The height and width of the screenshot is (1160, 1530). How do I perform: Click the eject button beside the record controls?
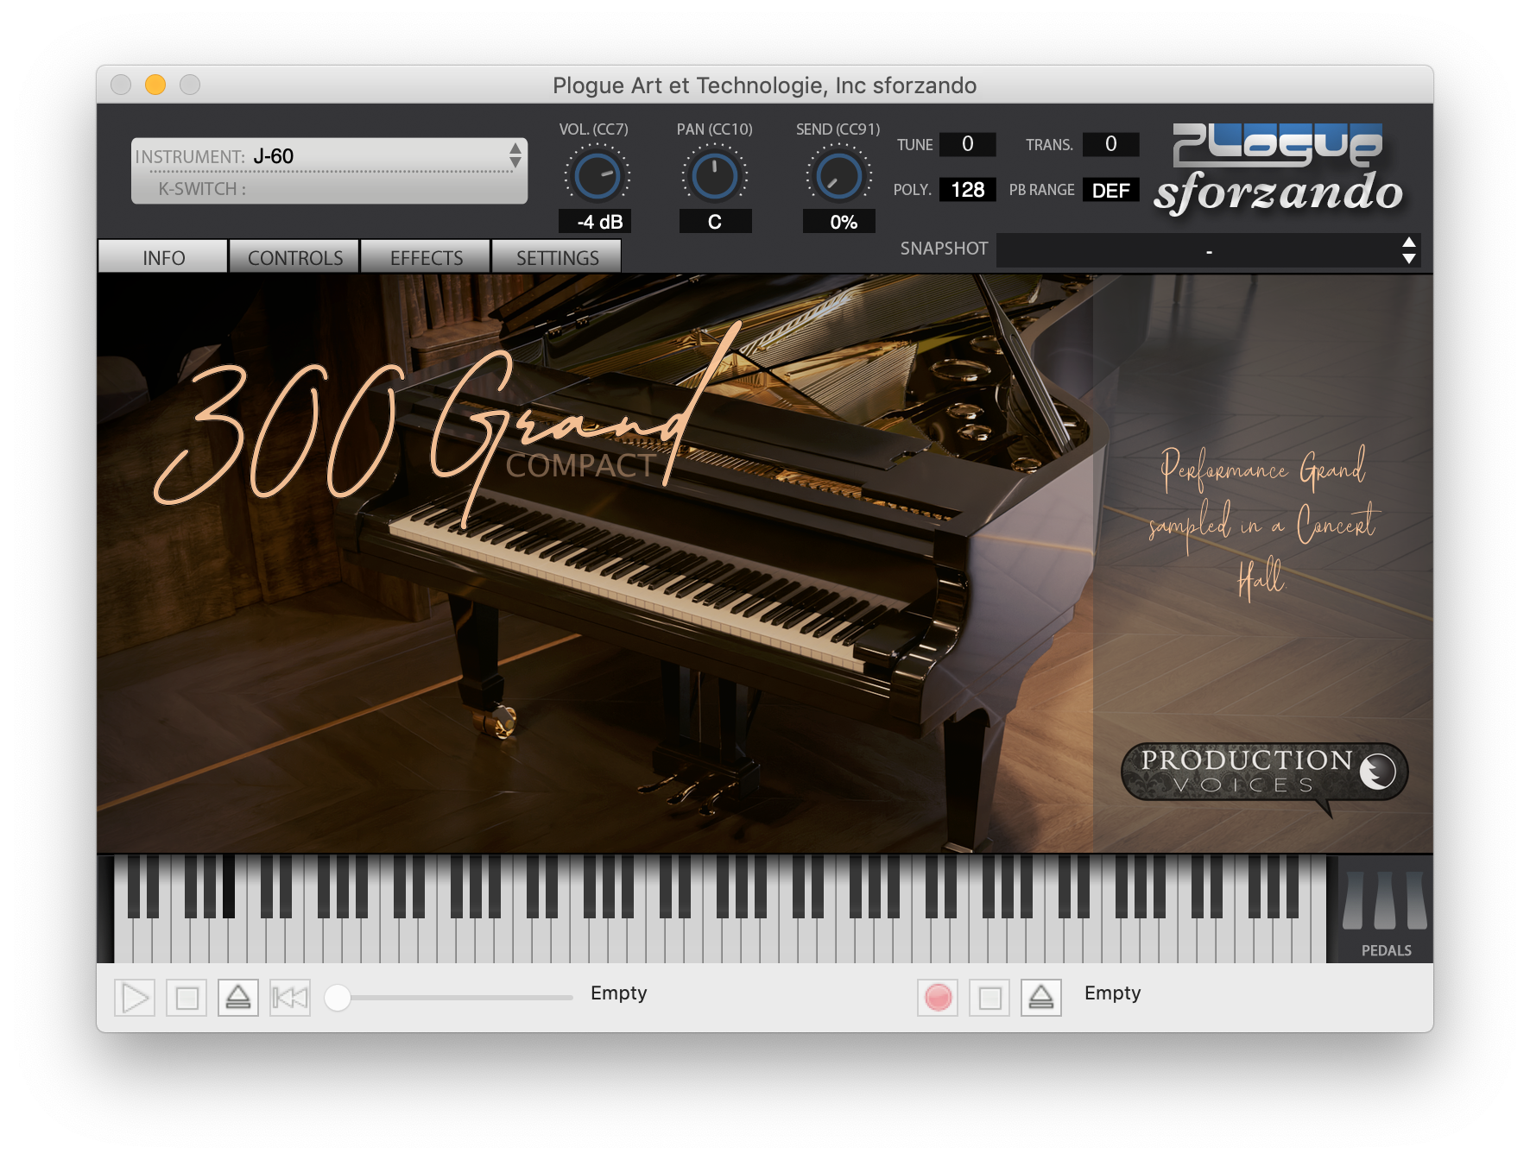pyautogui.click(x=1041, y=998)
